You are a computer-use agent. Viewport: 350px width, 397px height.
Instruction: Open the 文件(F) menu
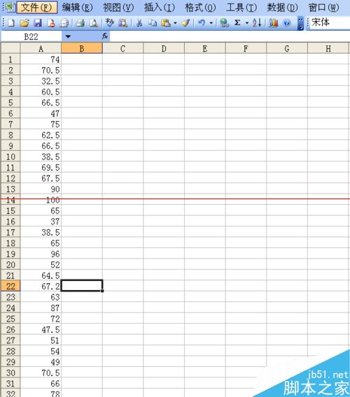(37, 8)
